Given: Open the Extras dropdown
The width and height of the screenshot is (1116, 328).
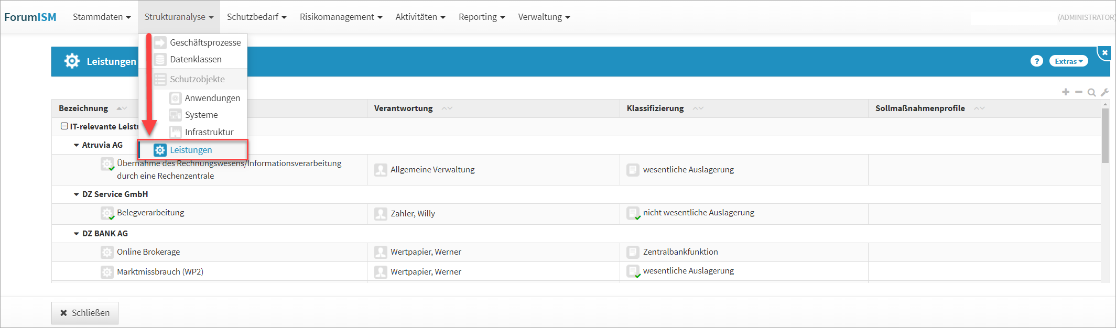Looking at the screenshot, I should point(1068,61).
